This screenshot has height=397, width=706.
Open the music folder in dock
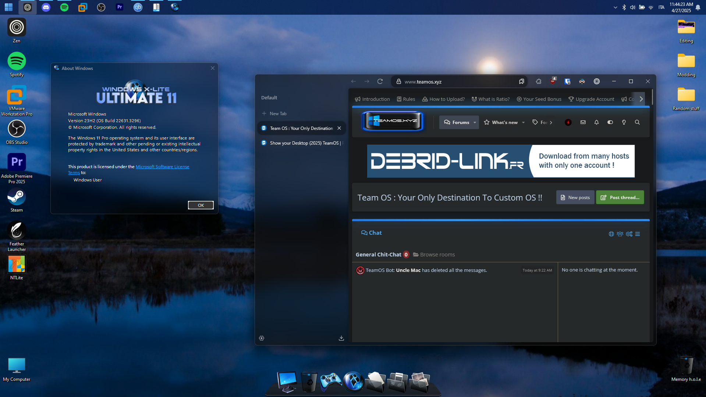(x=398, y=382)
